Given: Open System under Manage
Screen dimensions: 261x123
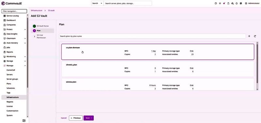Looking at the screenshot, I should click(x=9, y=116).
